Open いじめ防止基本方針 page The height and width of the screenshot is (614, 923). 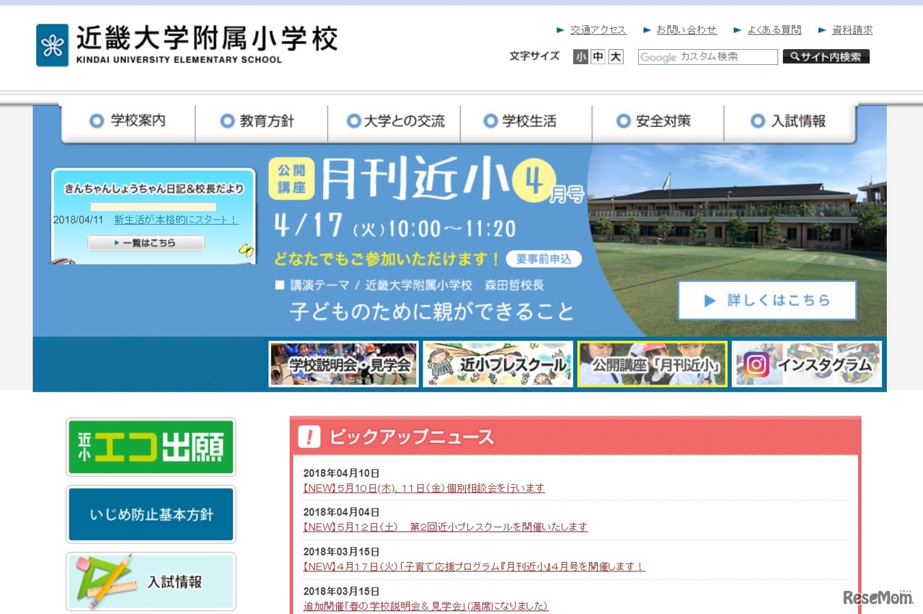pos(150,514)
